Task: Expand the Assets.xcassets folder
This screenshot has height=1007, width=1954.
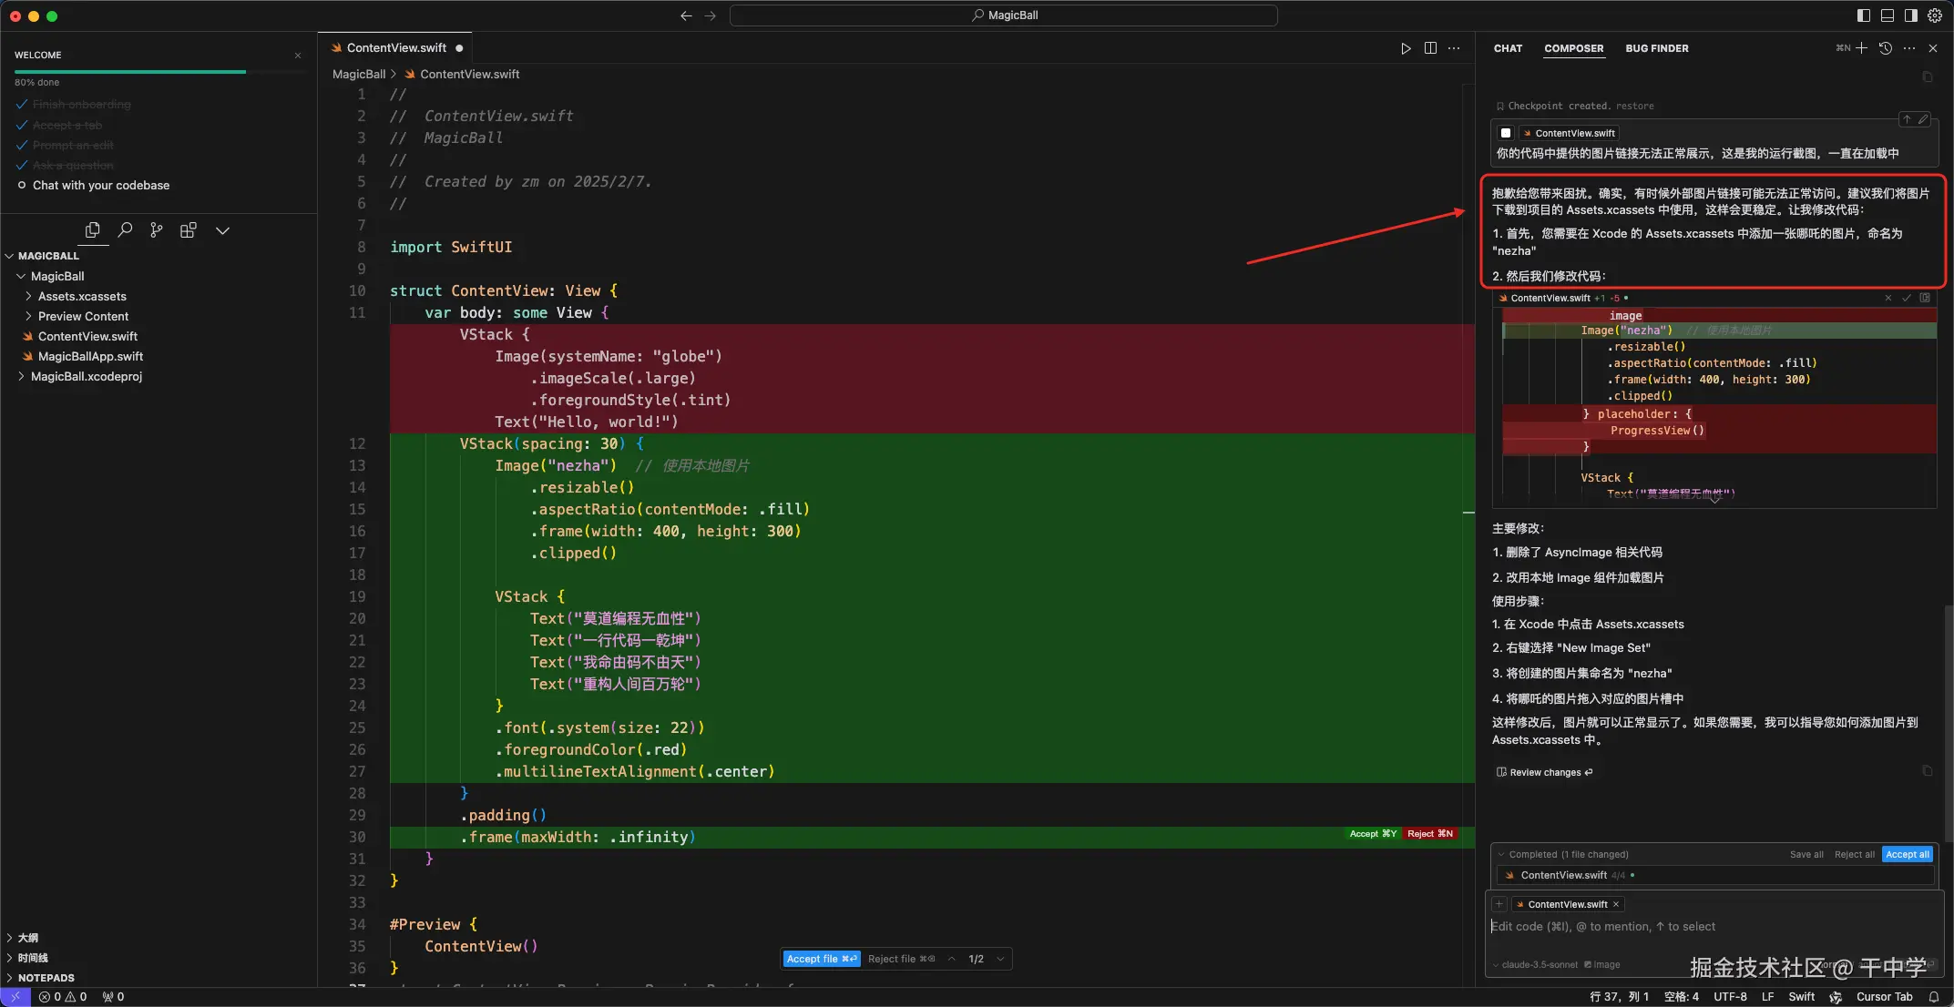Action: 82,297
